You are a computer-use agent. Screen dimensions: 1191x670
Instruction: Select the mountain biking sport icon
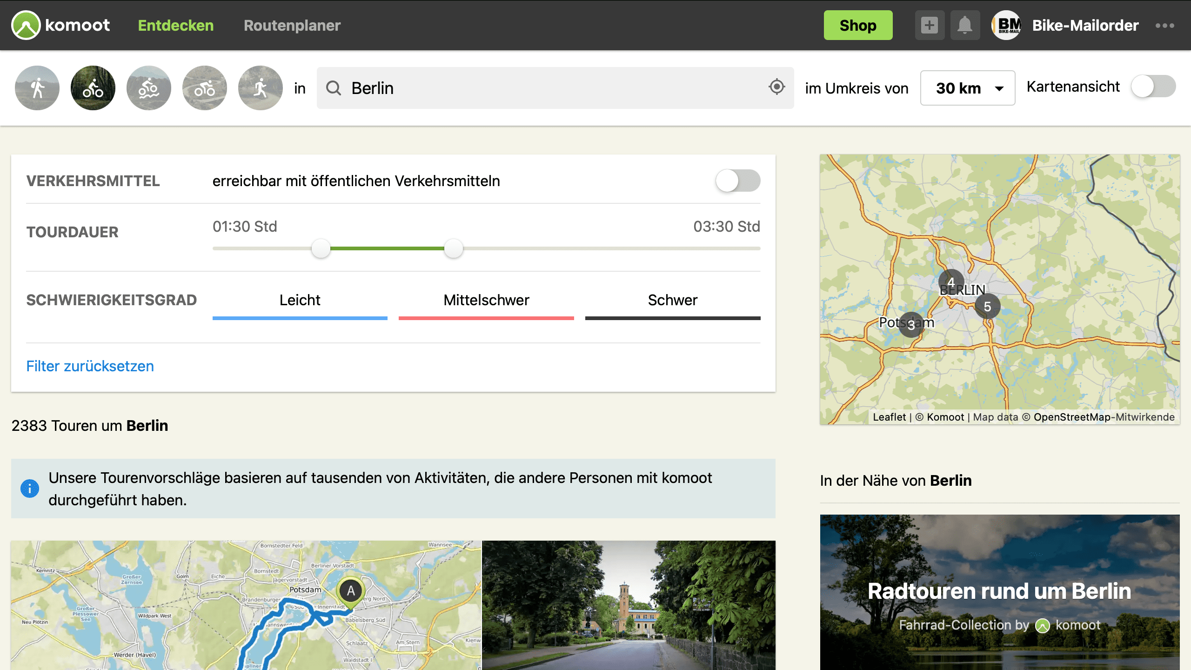pyautogui.click(x=149, y=88)
